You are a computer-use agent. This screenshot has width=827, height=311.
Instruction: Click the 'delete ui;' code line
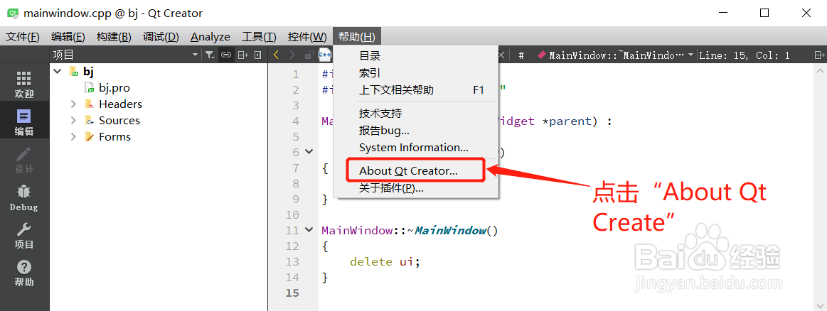tap(385, 261)
